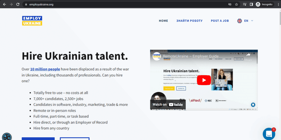281x140 pixels.
Task: Click text Remote or in-person roles
Action: pyautogui.click(x=55, y=110)
